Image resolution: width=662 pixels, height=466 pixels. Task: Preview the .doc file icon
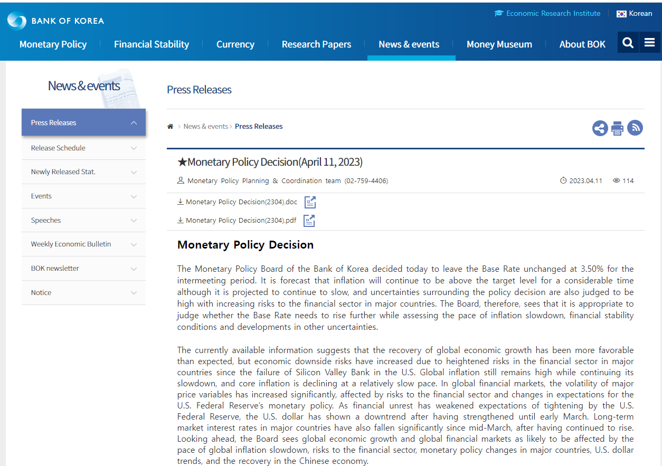point(310,202)
